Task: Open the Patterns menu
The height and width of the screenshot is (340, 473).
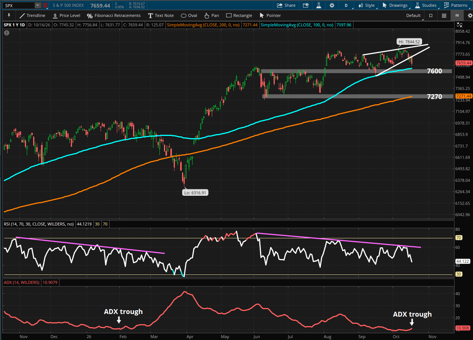Action: click(x=456, y=5)
